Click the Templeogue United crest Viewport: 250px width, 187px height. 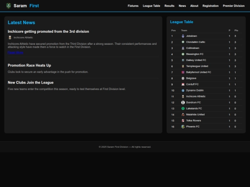[183, 66]
